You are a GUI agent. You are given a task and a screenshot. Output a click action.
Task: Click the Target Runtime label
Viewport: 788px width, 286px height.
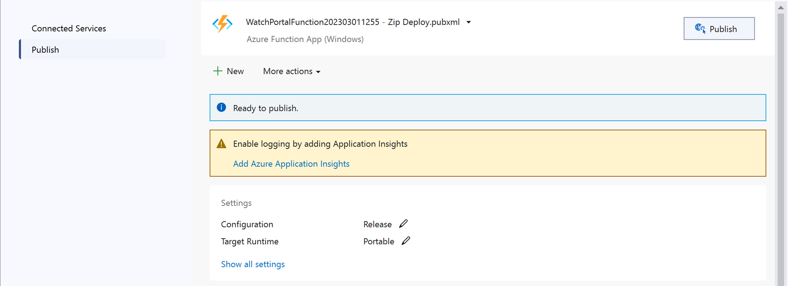point(250,241)
